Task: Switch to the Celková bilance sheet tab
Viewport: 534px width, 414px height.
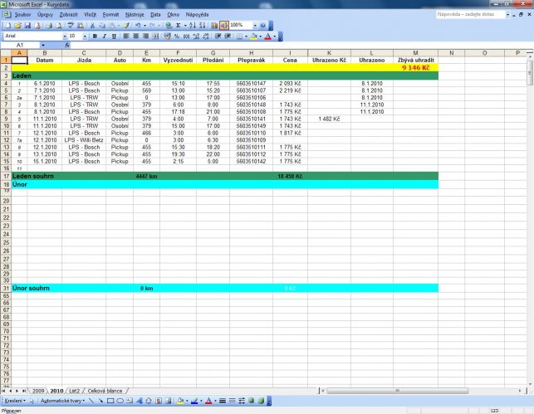Action: click(x=105, y=391)
